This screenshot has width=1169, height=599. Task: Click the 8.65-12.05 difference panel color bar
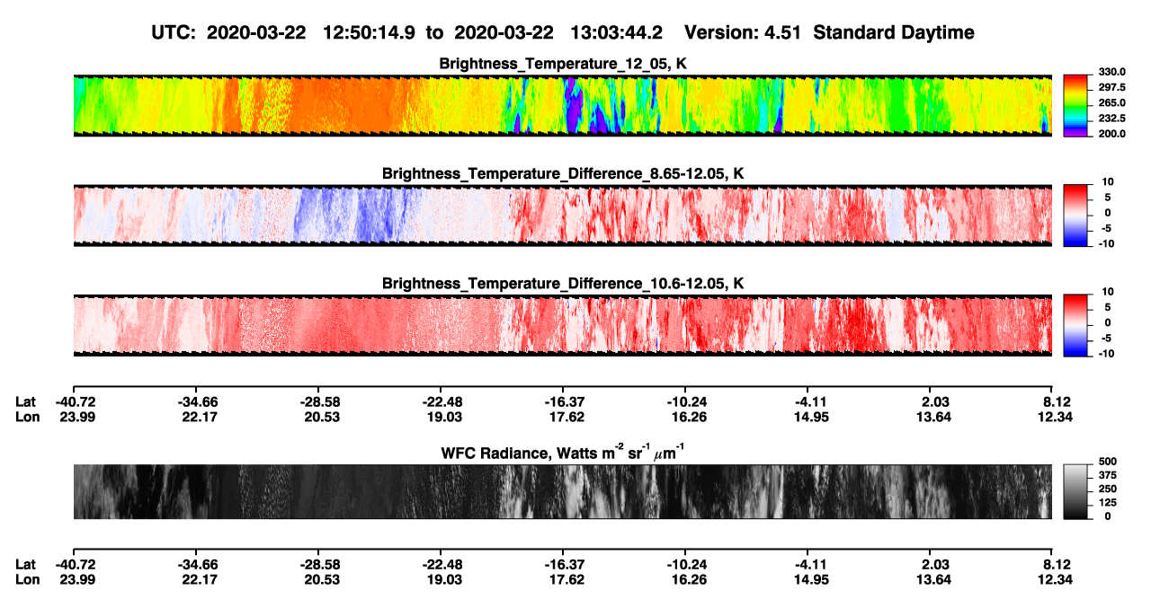click(1076, 215)
